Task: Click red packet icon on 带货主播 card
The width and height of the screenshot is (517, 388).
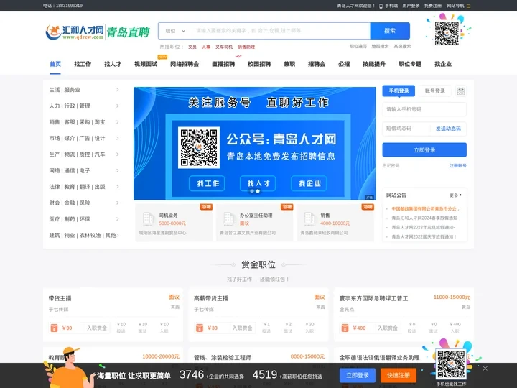Action: [x=54, y=328]
